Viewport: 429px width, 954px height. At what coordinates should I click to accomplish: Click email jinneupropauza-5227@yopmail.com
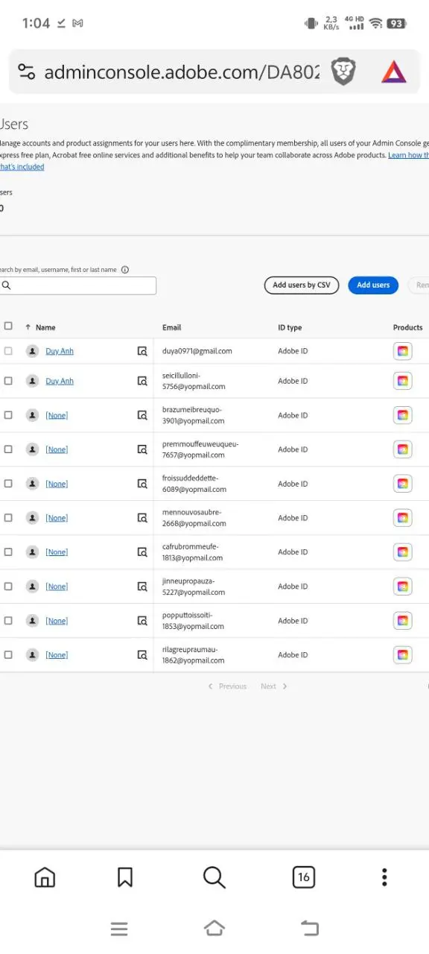click(x=194, y=587)
